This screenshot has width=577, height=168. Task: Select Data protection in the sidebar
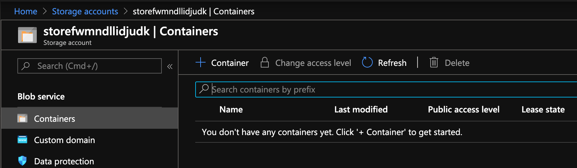coord(64,161)
